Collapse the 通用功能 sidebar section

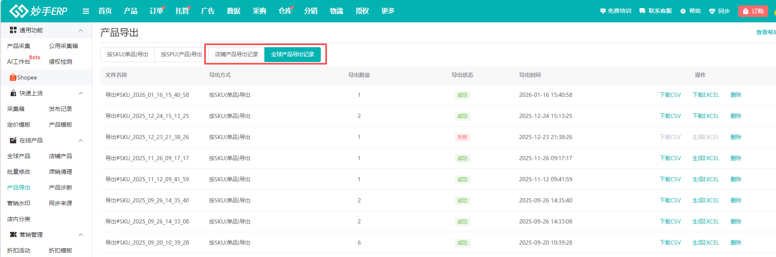(x=81, y=30)
